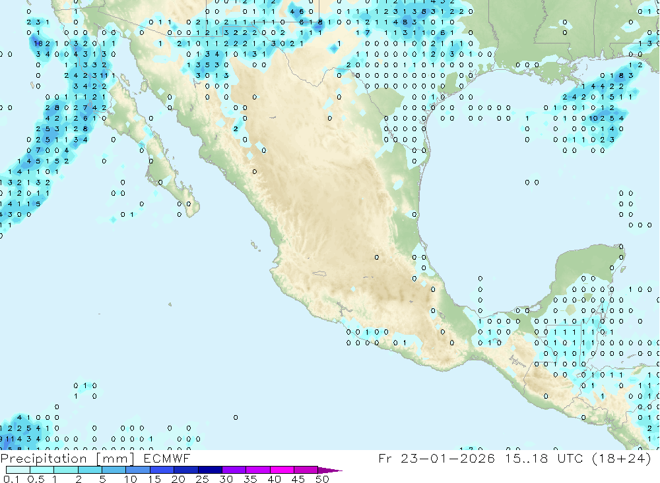Select the 45–50 mm legend color box
660x483 pixels.
click(x=306, y=470)
